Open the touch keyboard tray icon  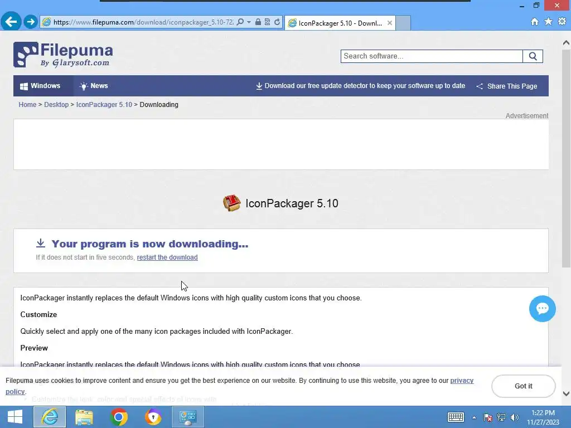tap(456, 417)
